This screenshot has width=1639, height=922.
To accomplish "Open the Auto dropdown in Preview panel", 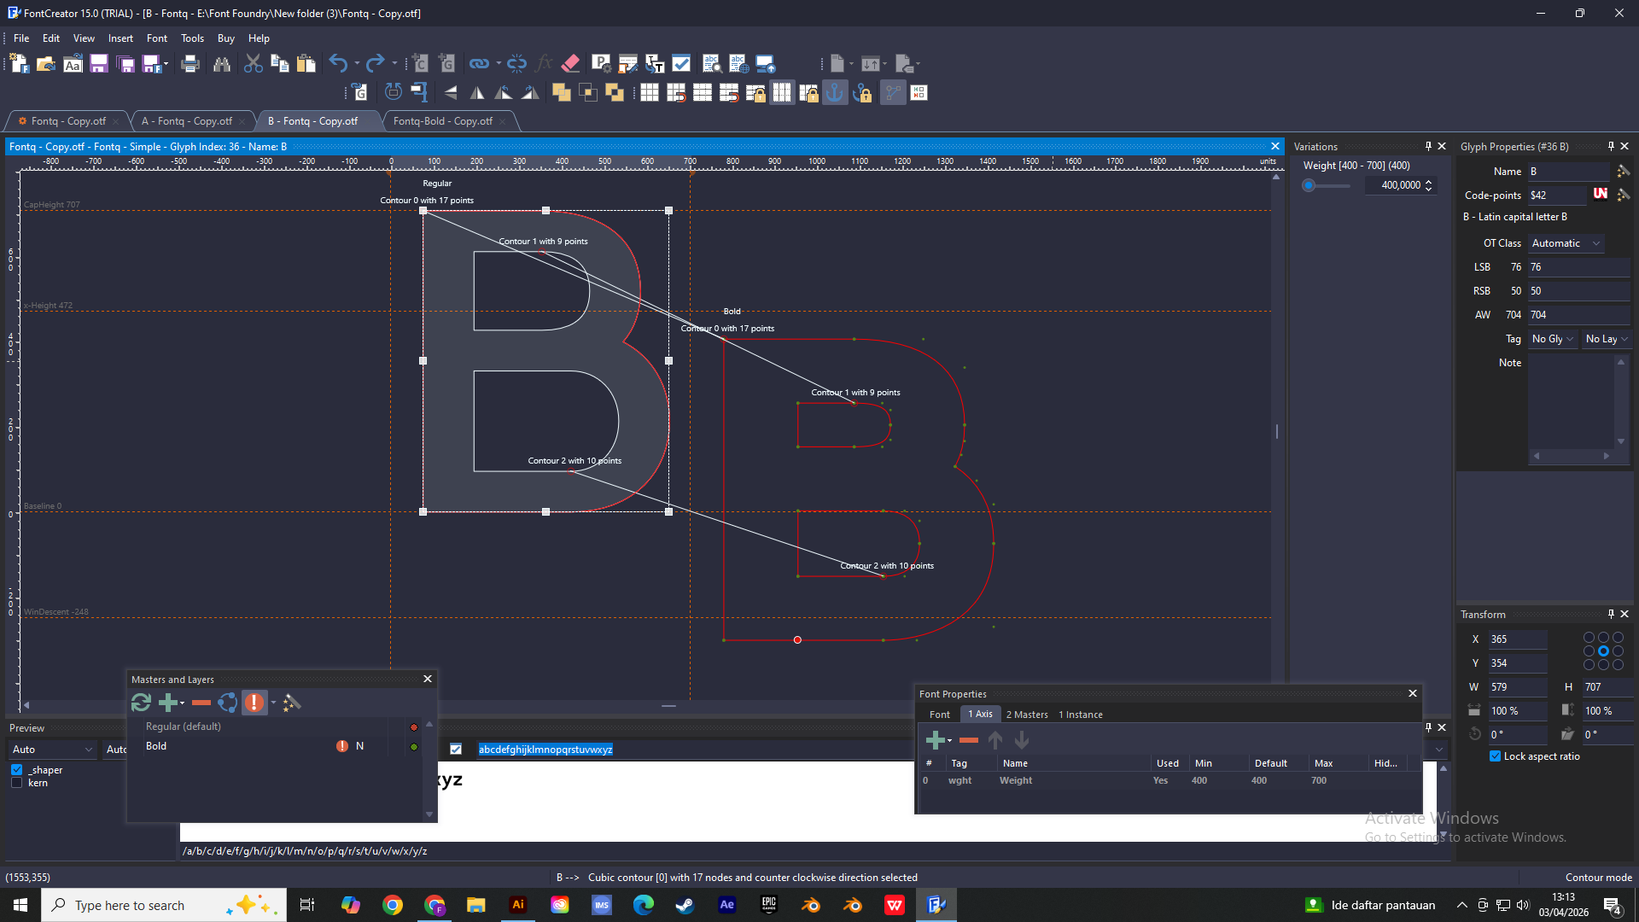I will pyautogui.click(x=51, y=750).
